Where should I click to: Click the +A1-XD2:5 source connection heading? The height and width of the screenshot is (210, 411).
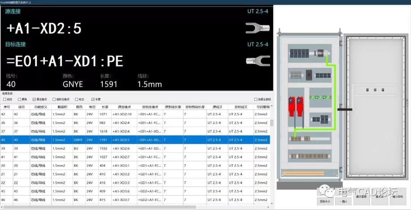click(x=44, y=28)
